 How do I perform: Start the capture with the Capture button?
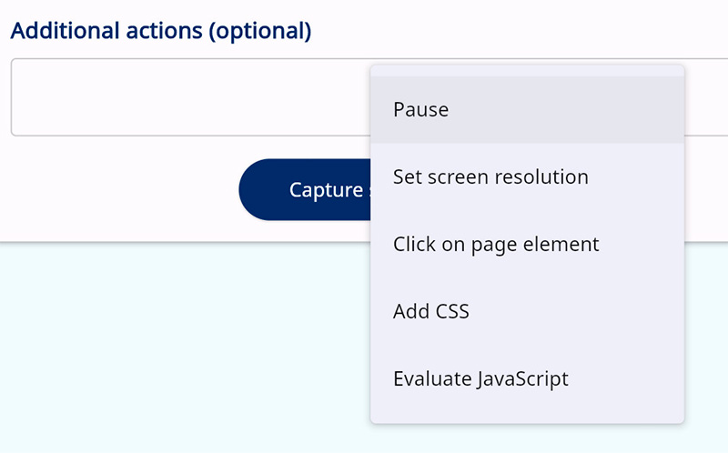tap(305, 189)
